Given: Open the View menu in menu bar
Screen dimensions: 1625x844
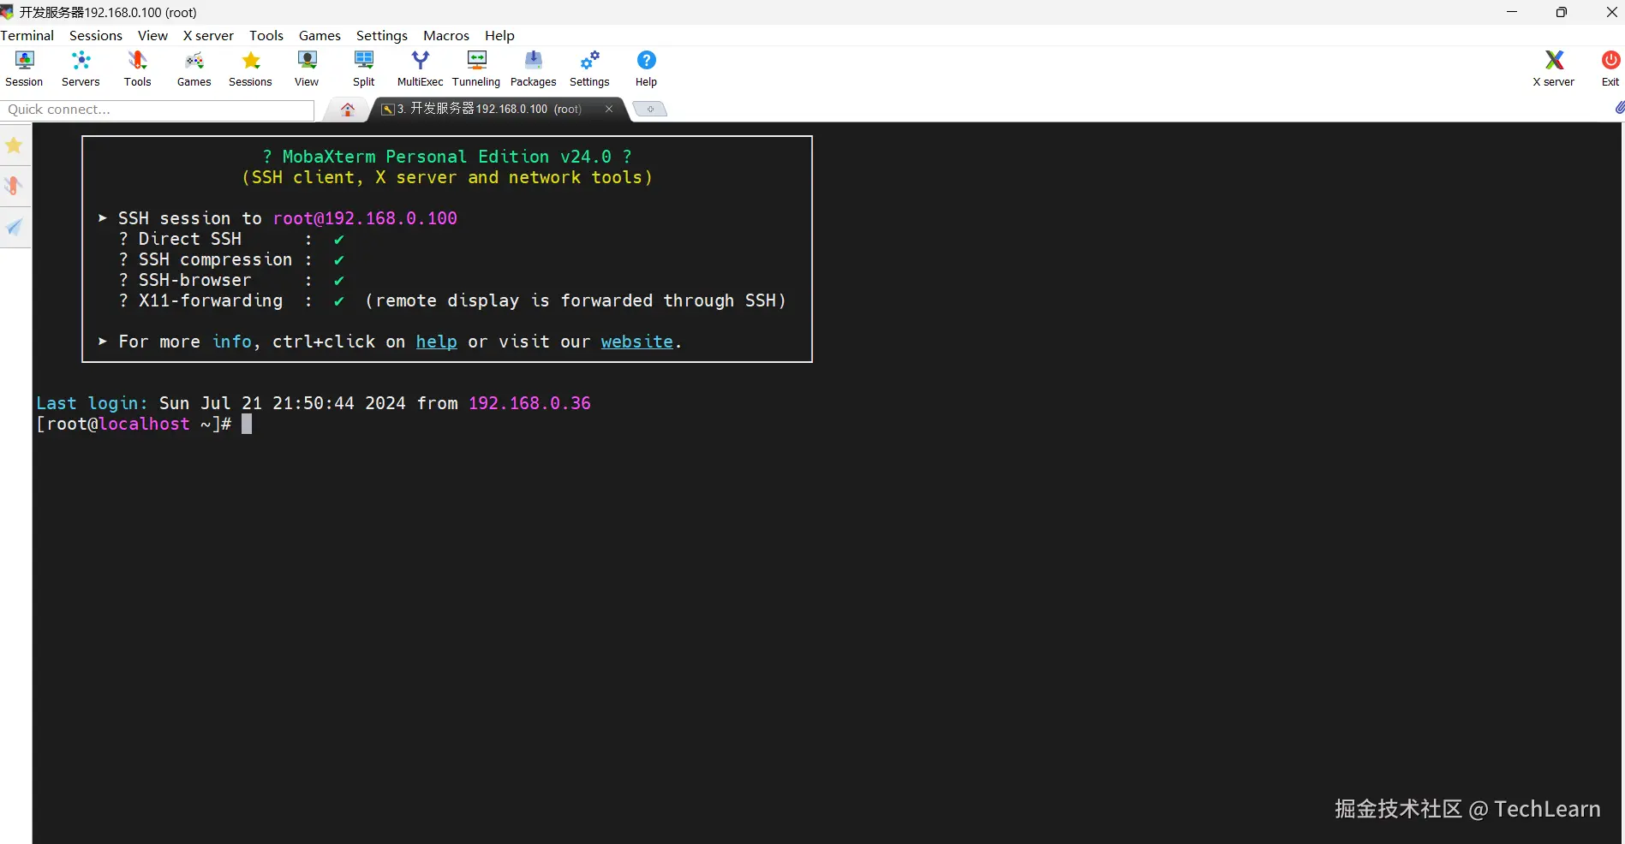Looking at the screenshot, I should click(x=152, y=35).
